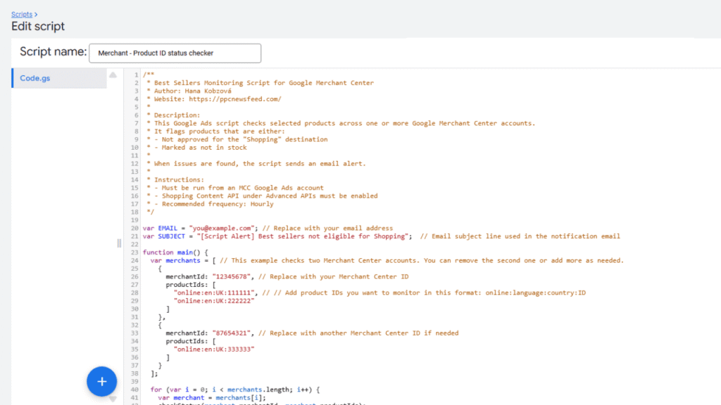
Task: Click the for loop line at line 40
Action: [x=211, y=389]
